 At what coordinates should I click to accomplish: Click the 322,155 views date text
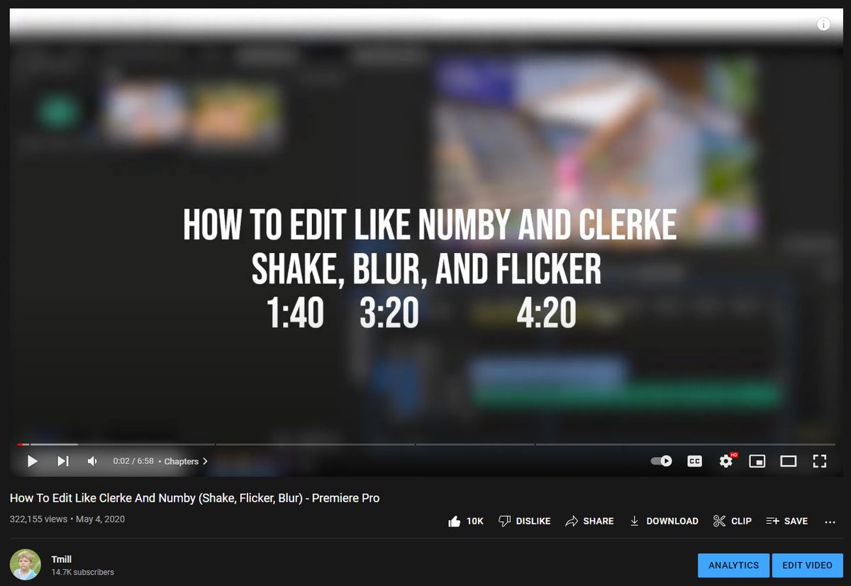tap(67, 519)
